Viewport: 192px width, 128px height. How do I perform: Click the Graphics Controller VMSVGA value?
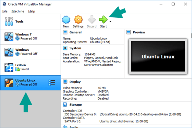coord(103,91)
